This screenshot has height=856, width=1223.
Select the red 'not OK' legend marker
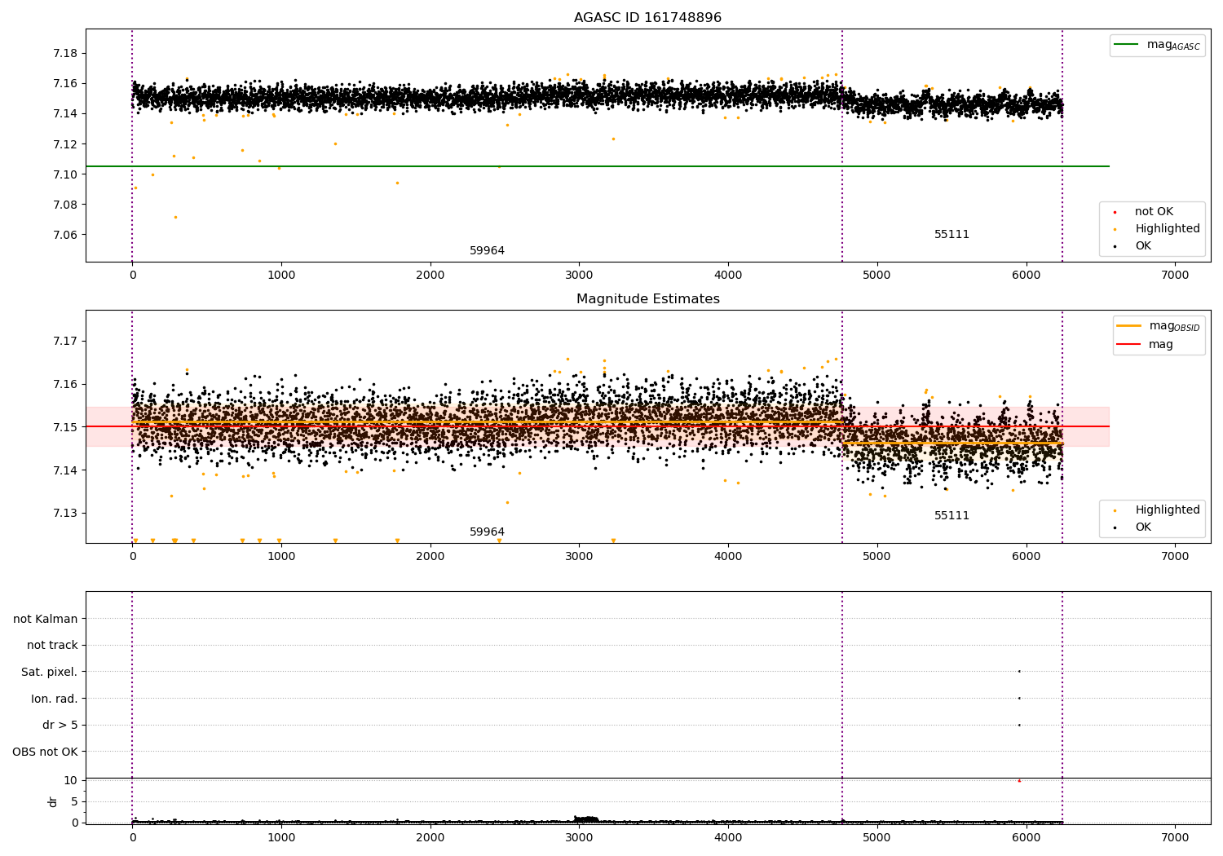coord(1115,212)
